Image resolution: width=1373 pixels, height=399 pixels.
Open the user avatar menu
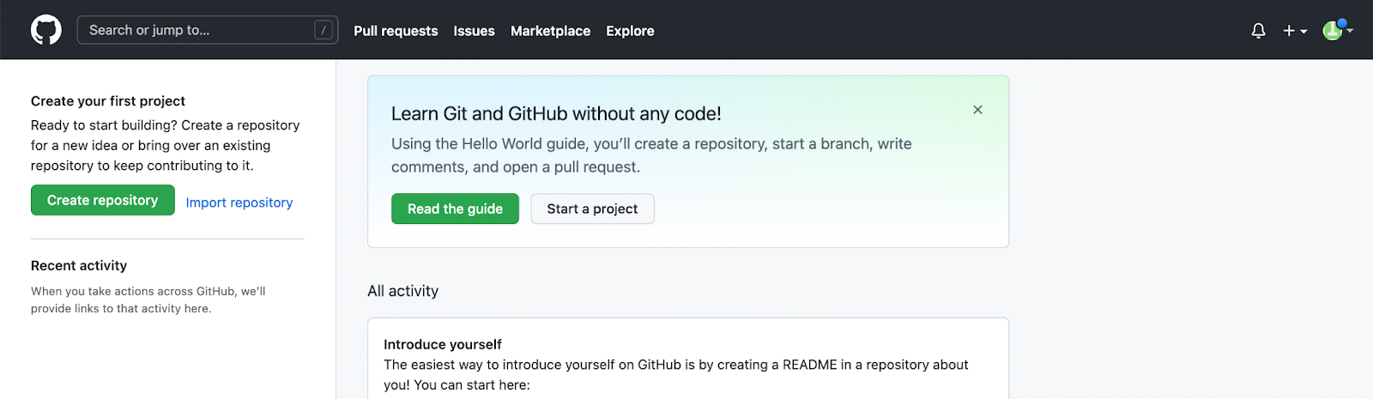pos(1337,30)
